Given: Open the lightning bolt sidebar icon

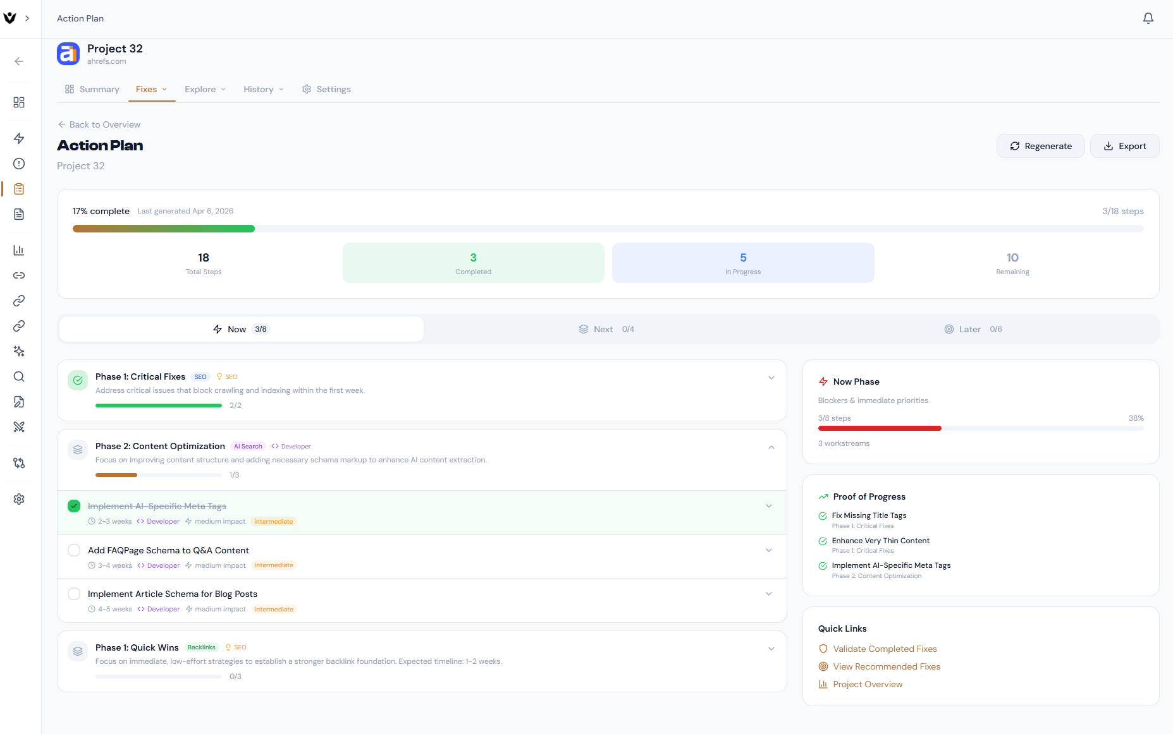Looking at the screenshot, I should pyautogui.click(x=19, y=138).
